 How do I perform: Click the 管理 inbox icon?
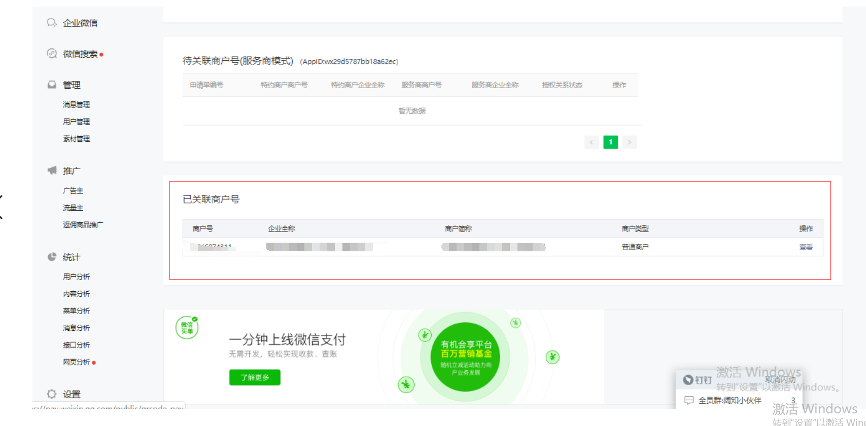tap(51, 85)
